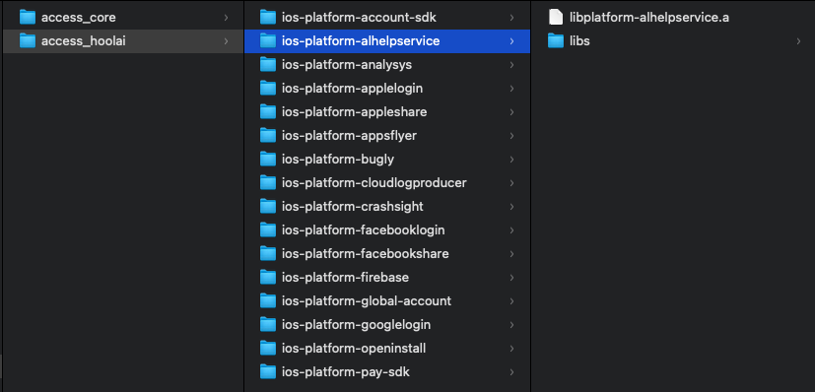Click the ios-platform-appsflyer folder icon
The image size is (815, 392).
click(268, 136)
